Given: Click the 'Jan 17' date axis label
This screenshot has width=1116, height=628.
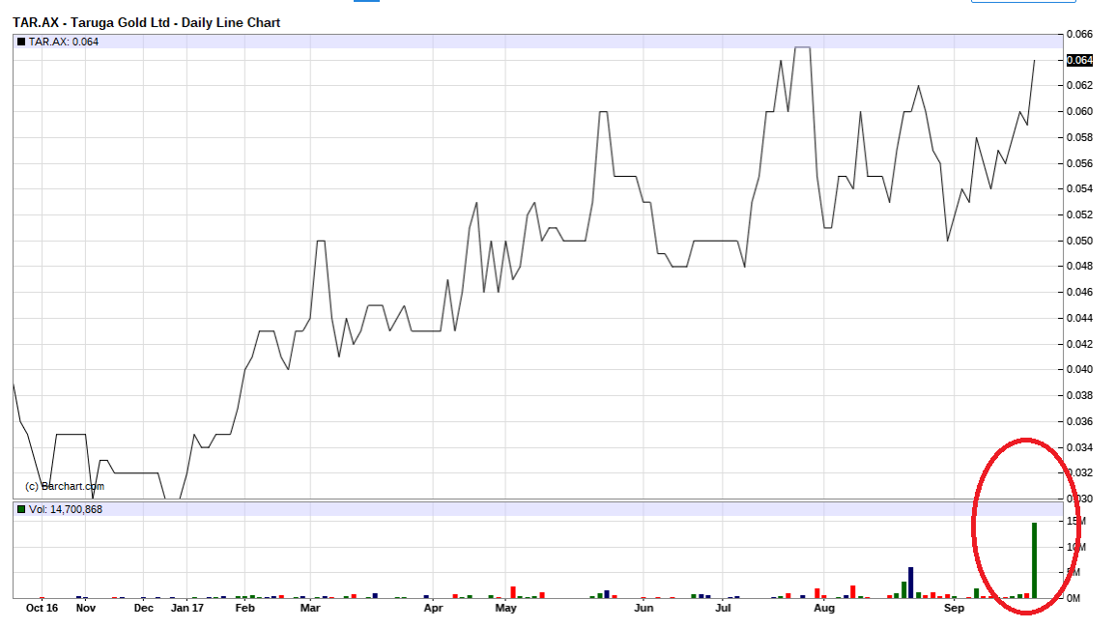Looking at the screenshot, I should (187, 608).
